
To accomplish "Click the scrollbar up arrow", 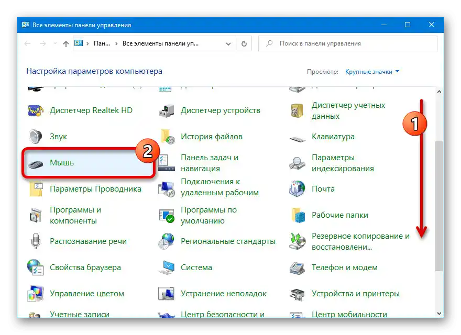I will point(439,92).
